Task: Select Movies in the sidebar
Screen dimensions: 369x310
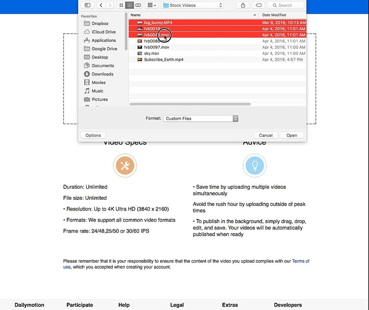Action: pyautogui.click(x=98, y=82)
